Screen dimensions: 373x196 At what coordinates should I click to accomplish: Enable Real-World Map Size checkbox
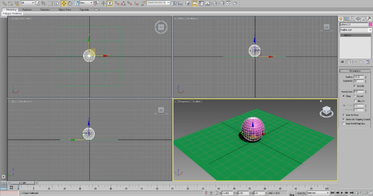[344, 123]
